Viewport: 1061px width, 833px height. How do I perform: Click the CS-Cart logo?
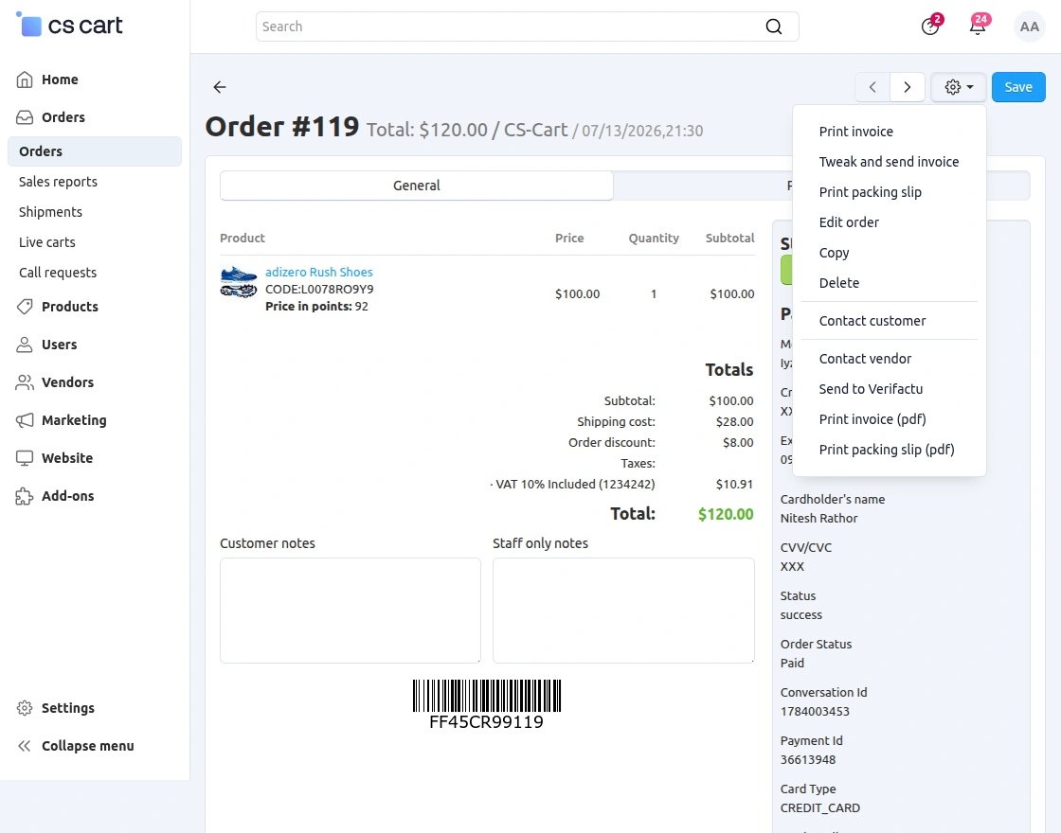coord(69,26)
